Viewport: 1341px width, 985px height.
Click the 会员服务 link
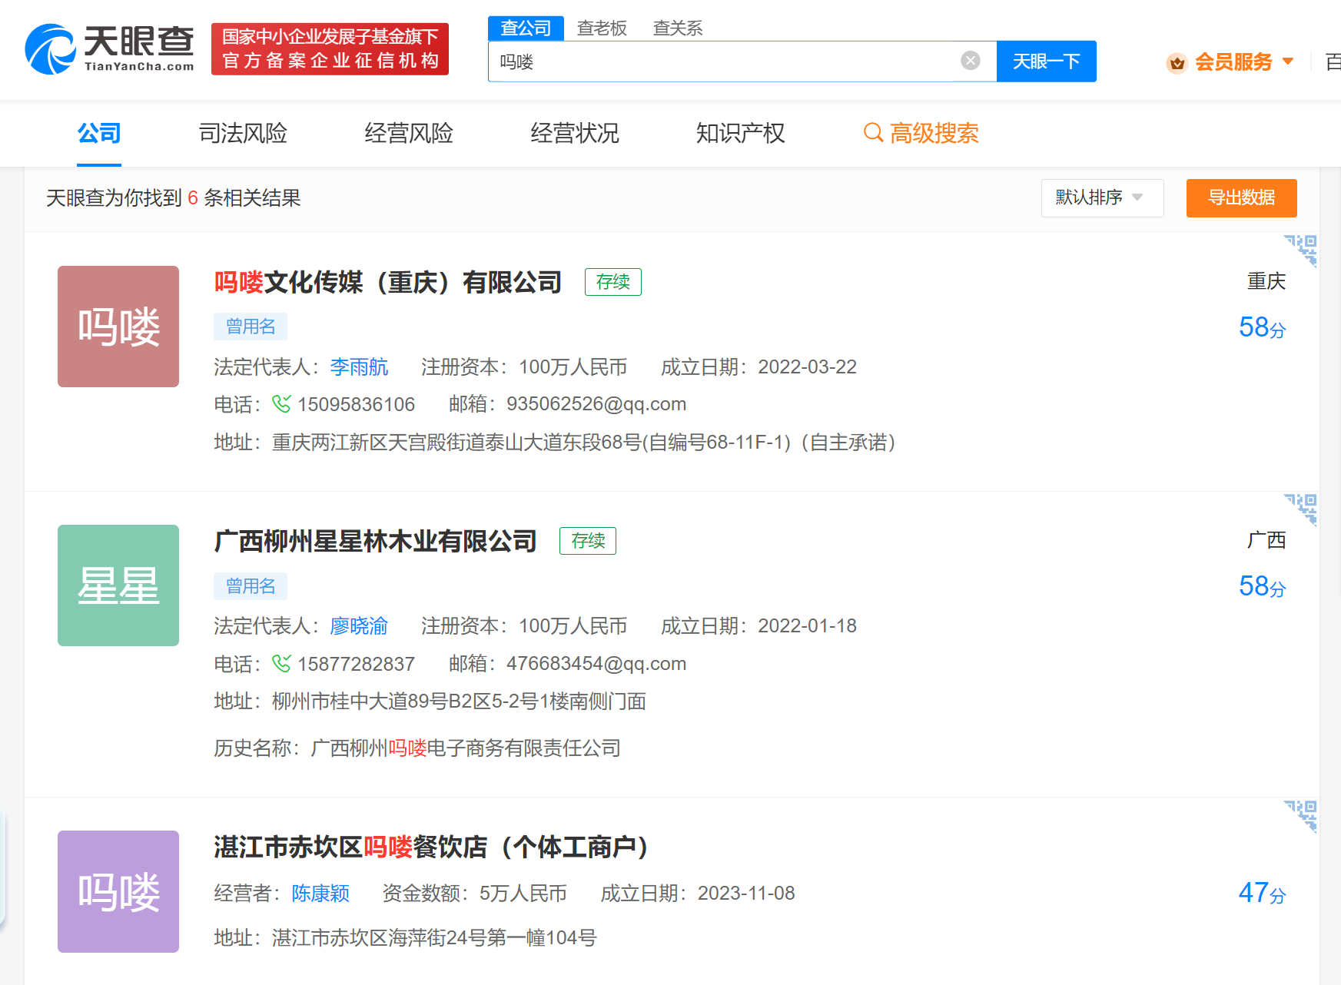coord(1233,62)
